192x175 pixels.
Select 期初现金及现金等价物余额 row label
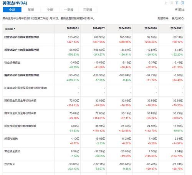coord(20,101)
